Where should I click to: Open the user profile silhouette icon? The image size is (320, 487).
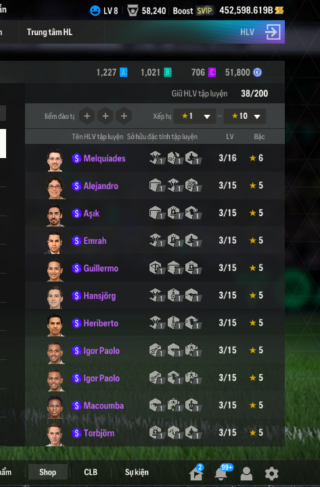tap(246, 473)
